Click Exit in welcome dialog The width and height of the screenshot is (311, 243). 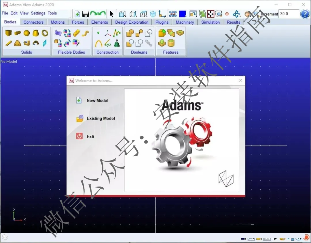point(85,137)
